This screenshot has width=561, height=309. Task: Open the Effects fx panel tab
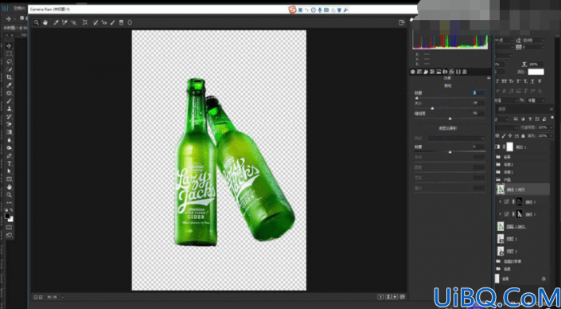[451, 72]
